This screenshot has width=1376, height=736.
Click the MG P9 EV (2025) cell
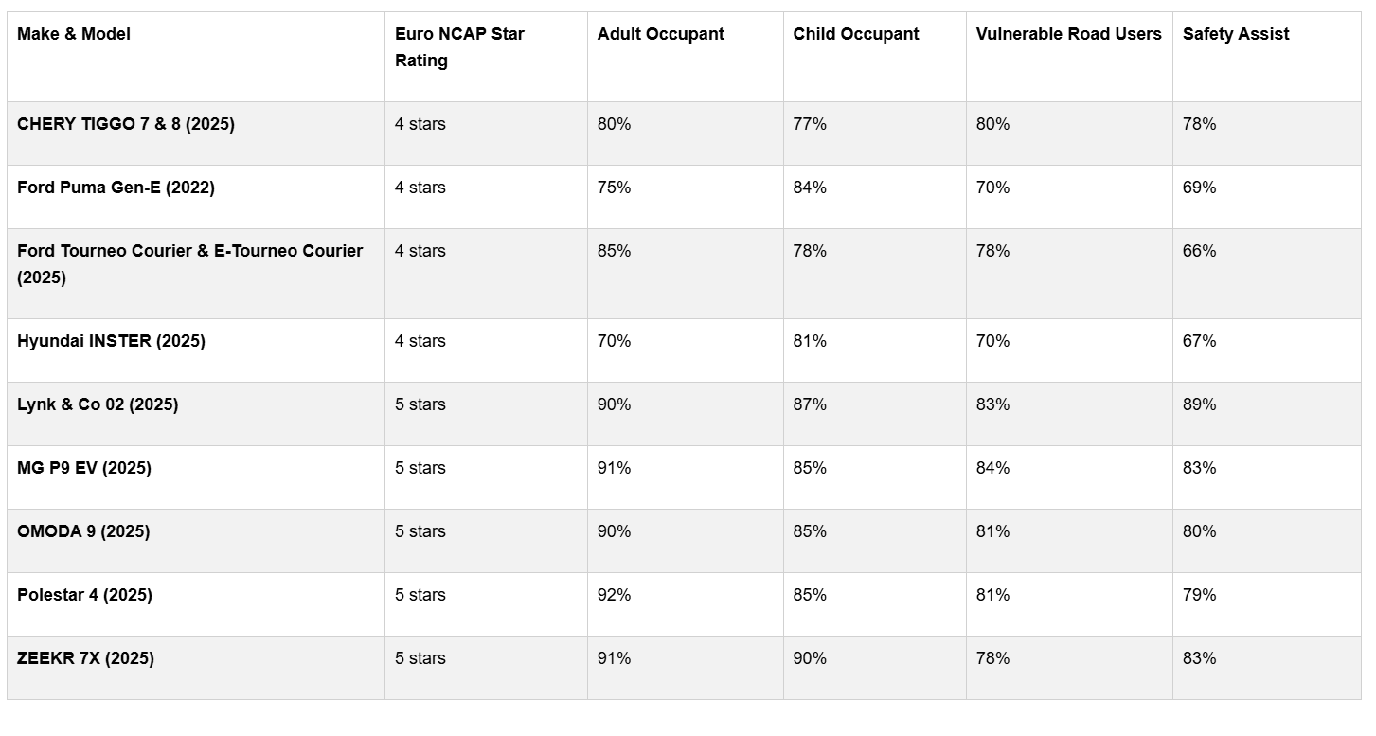(84, 468)
